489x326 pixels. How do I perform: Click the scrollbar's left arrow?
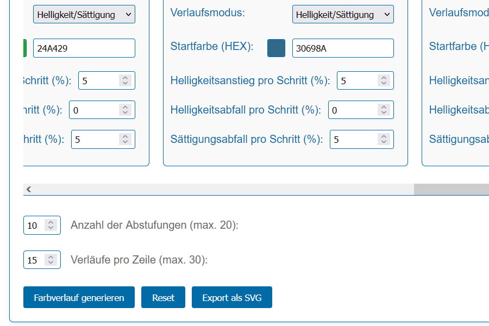click(x=29, y=189)
